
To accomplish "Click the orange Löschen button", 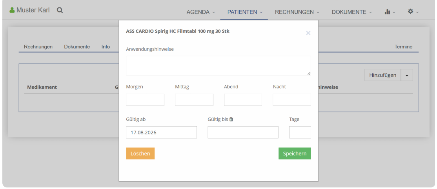I will (x=140, y=153).
